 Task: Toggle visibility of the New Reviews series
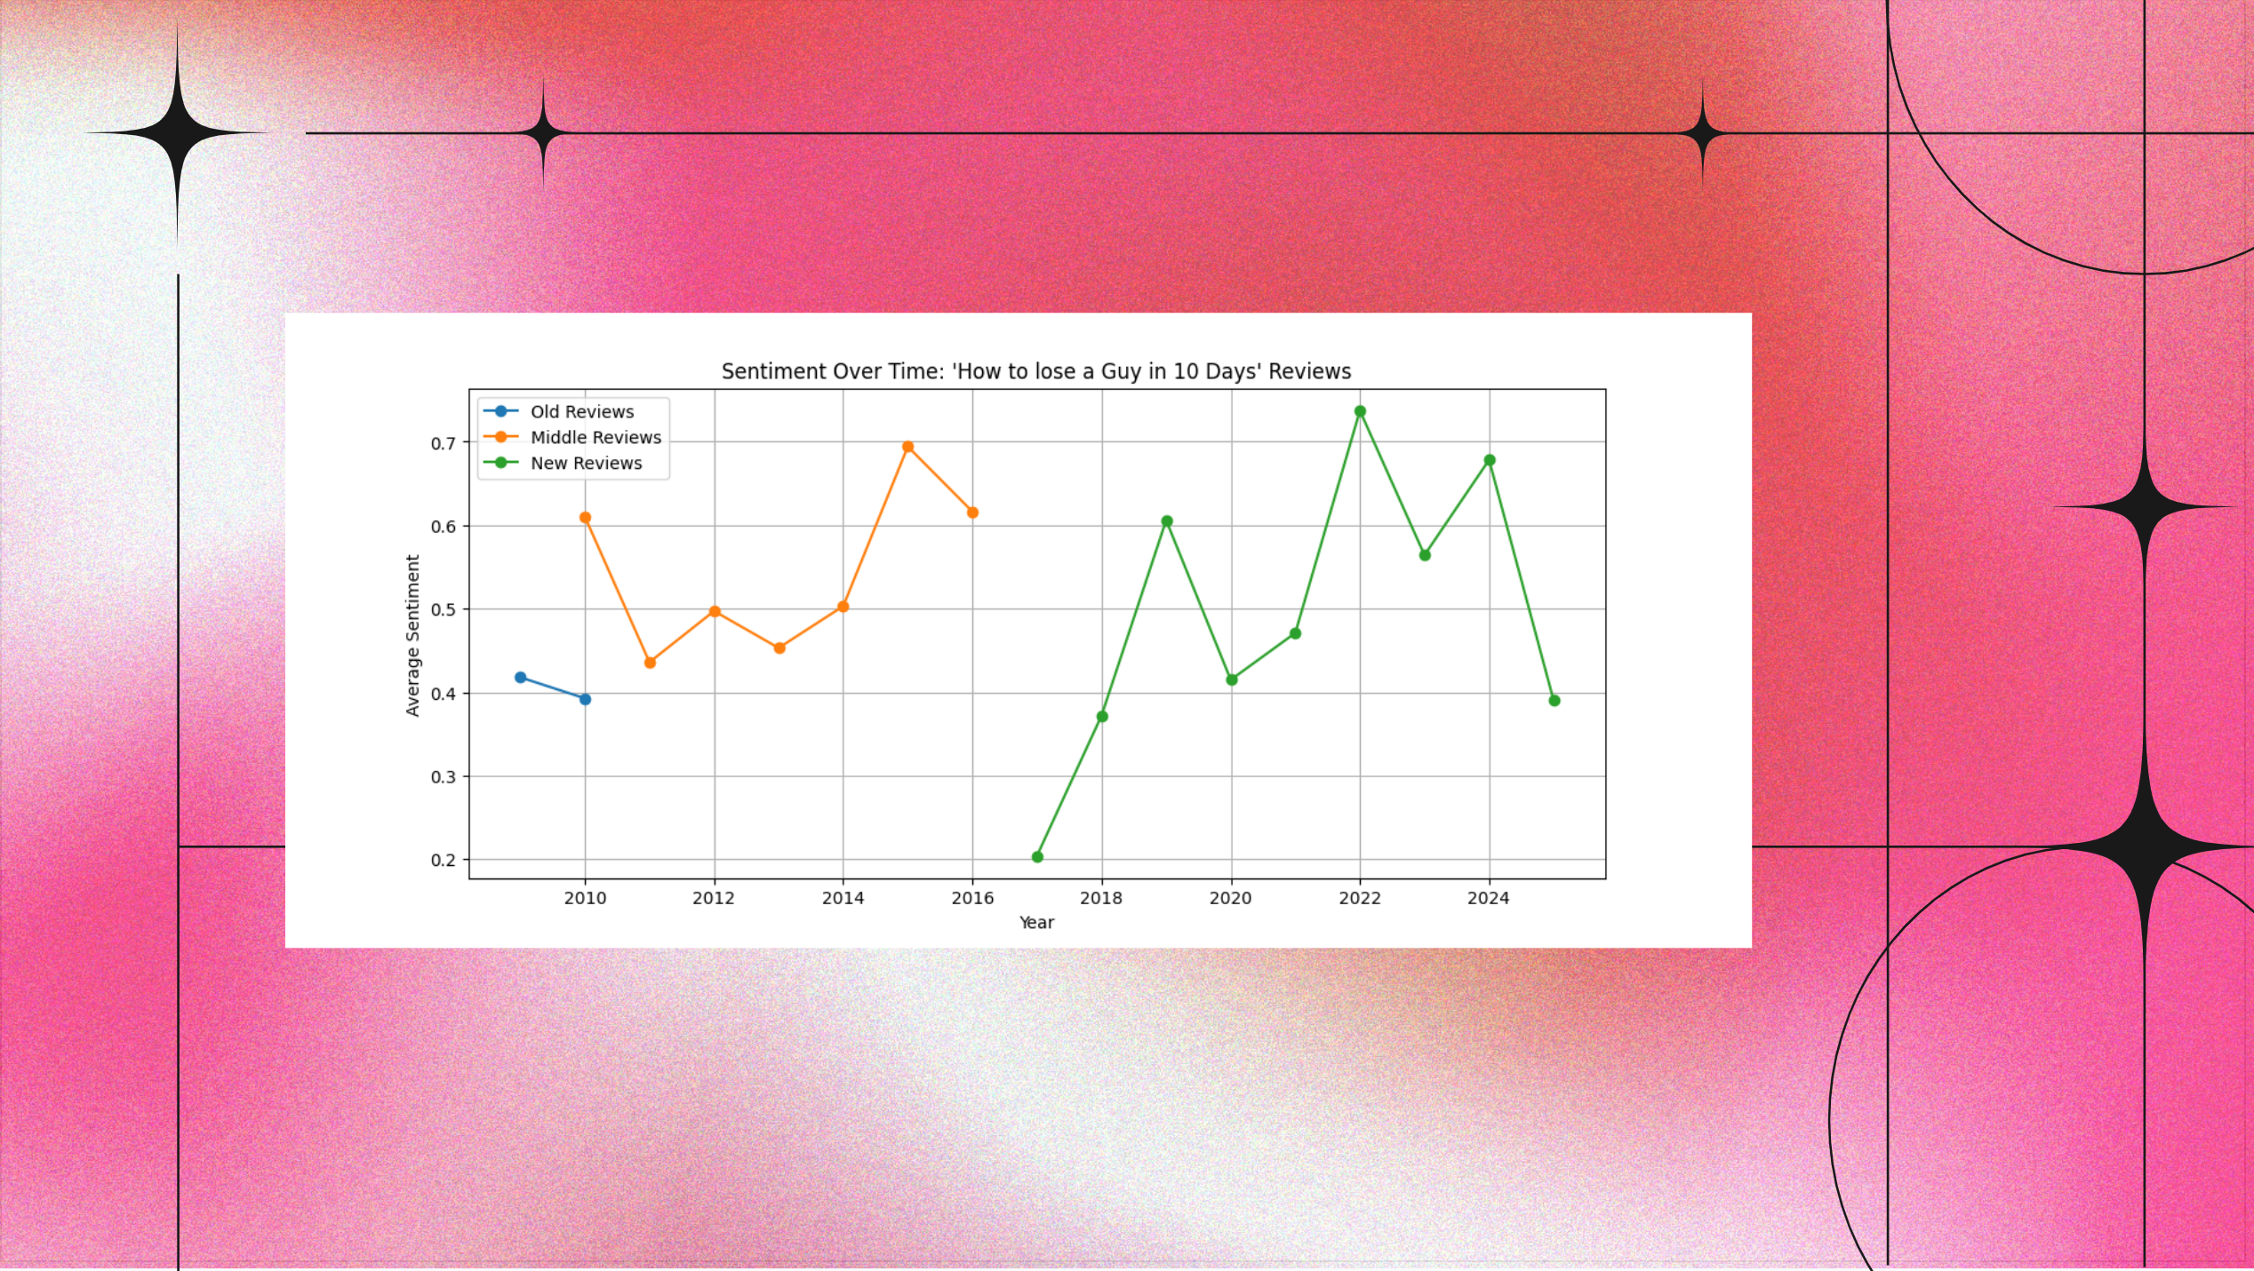tap(586, 463)
